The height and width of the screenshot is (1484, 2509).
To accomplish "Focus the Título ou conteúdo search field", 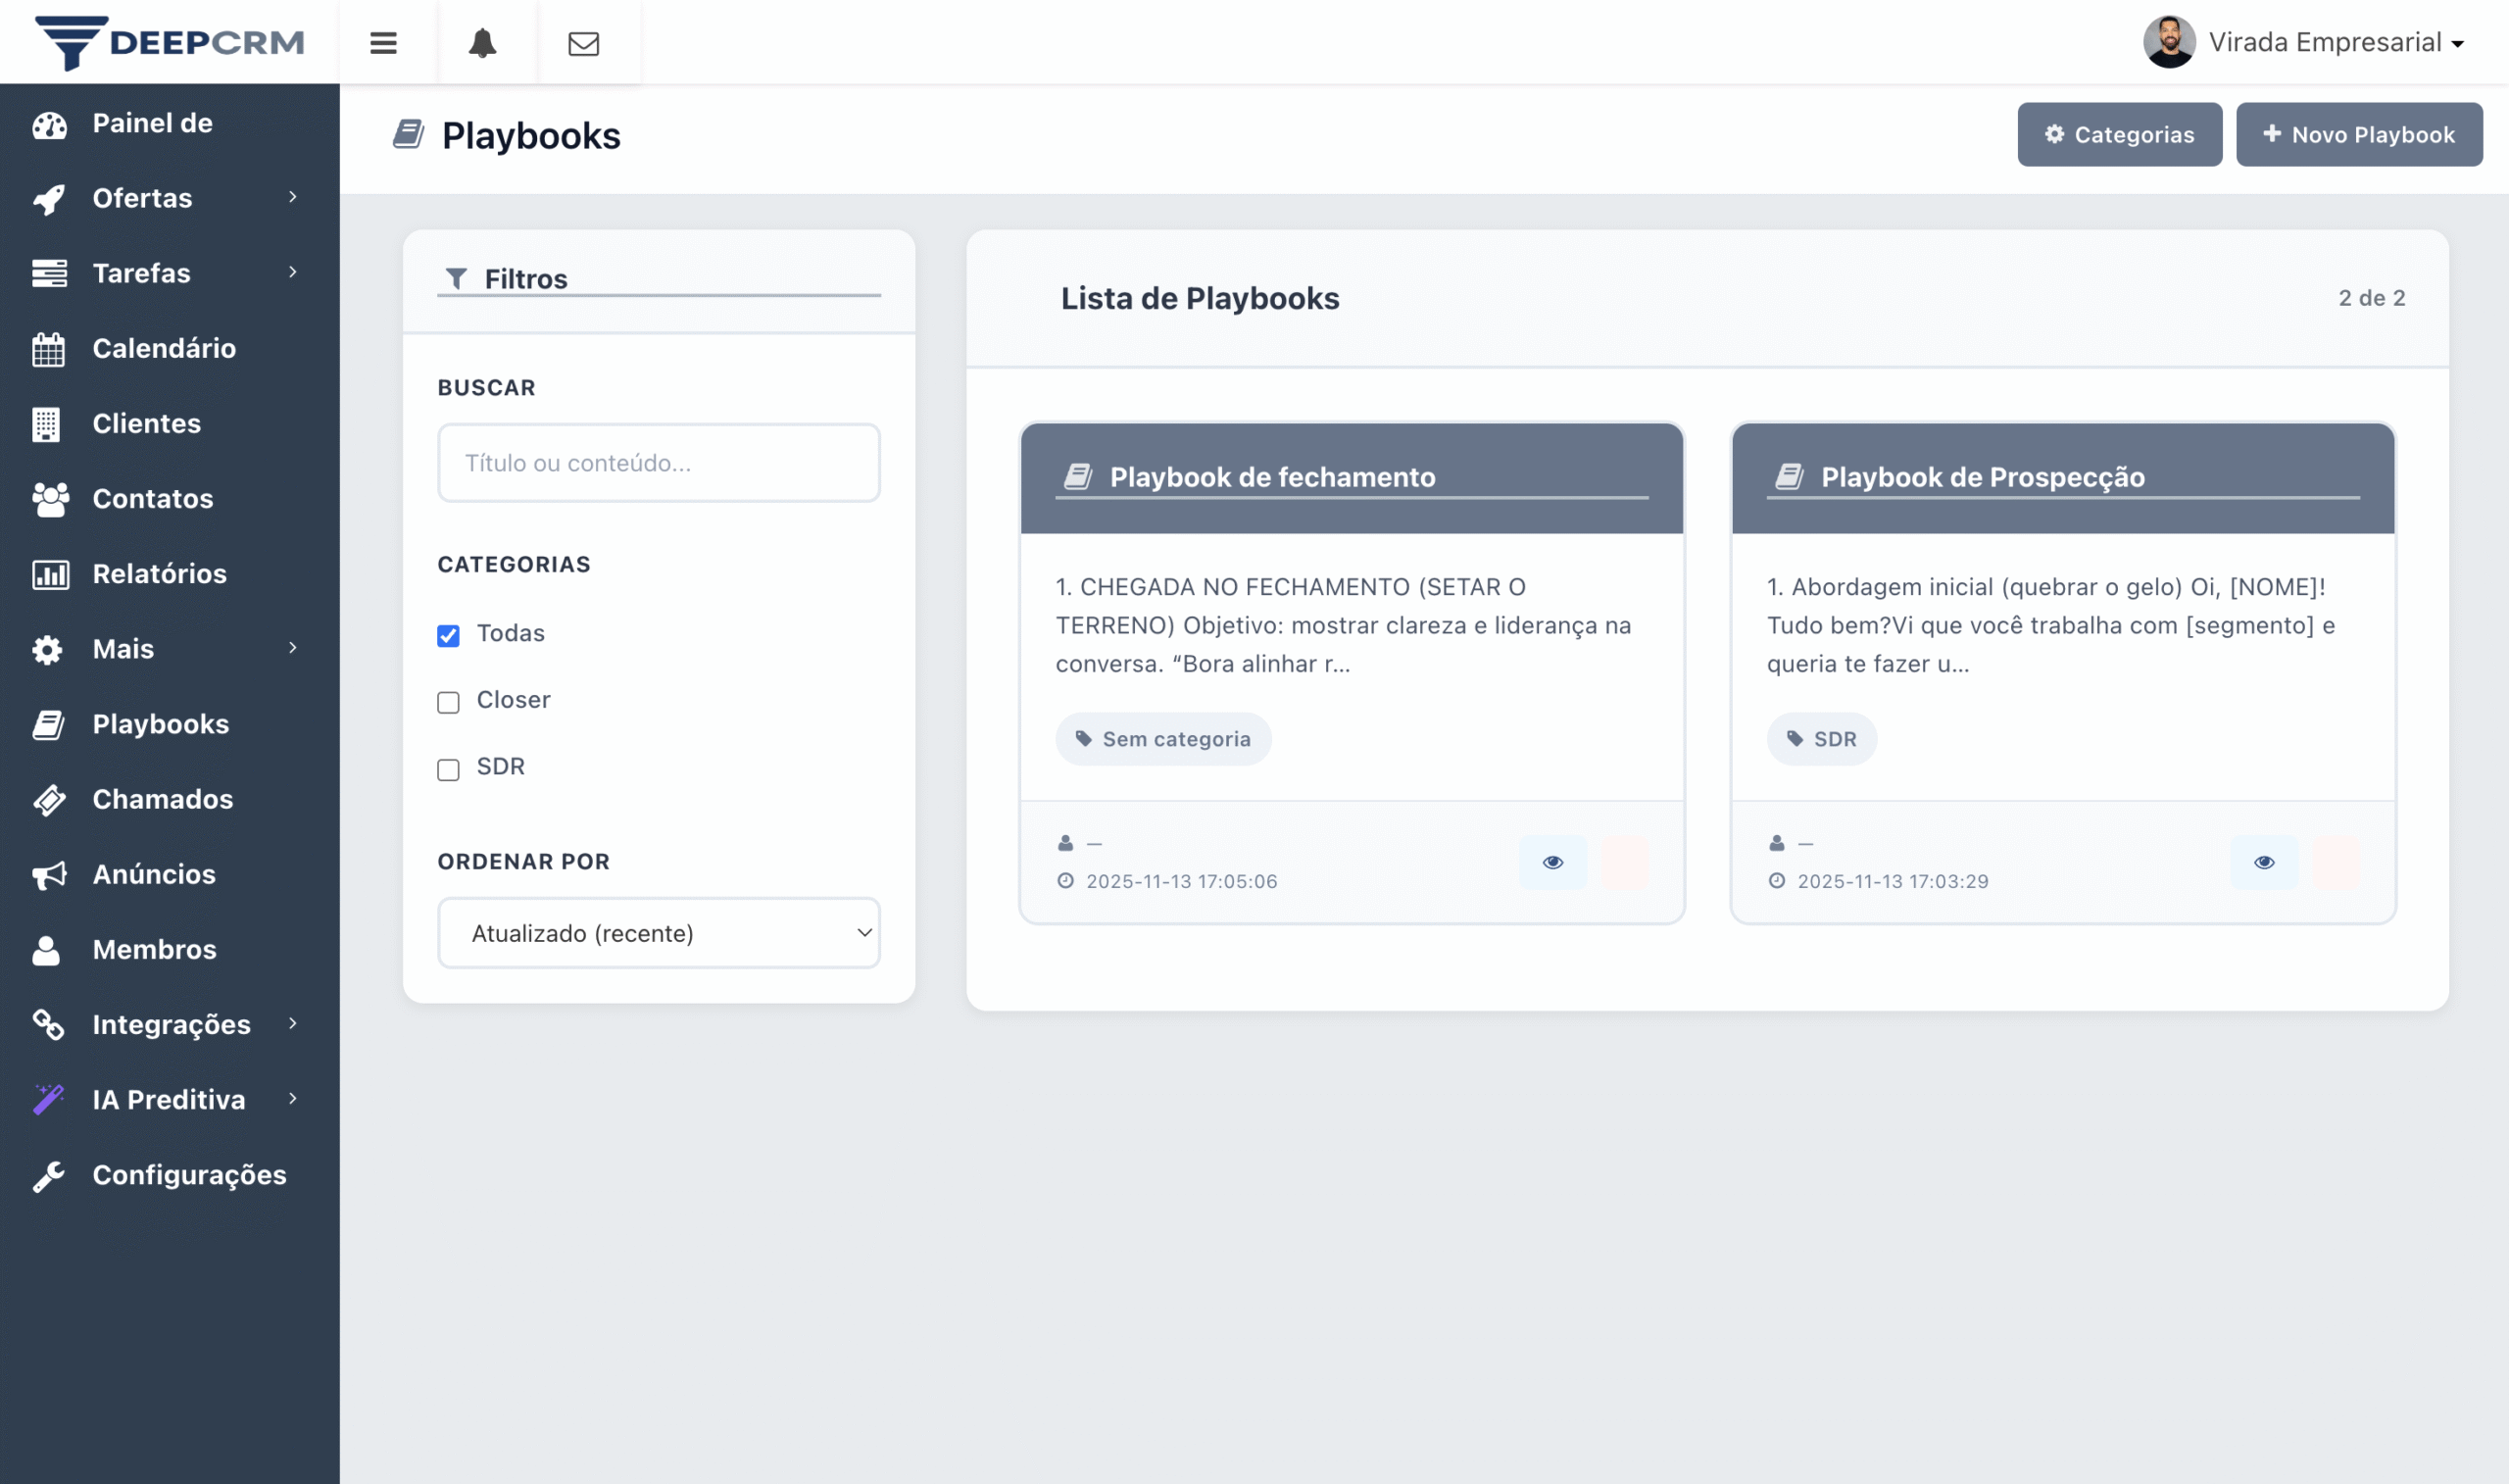I will pos(659,463).
